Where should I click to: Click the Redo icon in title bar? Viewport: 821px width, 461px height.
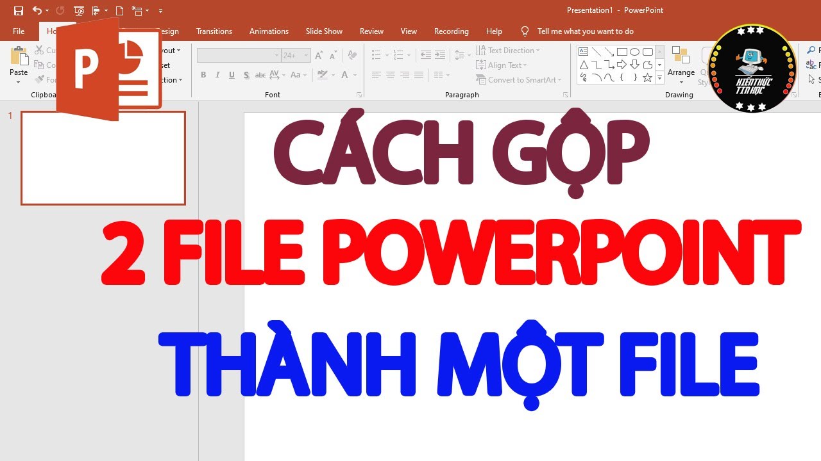coord(60,11)
